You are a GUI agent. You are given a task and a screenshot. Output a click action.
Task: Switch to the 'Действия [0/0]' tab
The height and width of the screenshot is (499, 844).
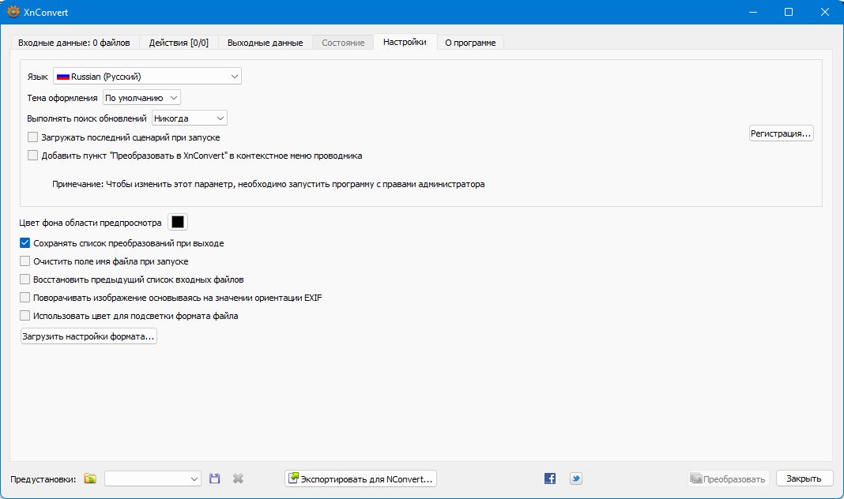coord(179,43)
